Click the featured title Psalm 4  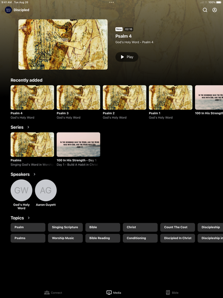pyautogui.click(x=124, y=36)
